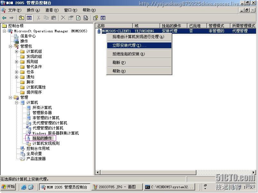Viewport: 258px width, 193px height.
Task: Click the 管理服务器 server icon
Action: 29,113
